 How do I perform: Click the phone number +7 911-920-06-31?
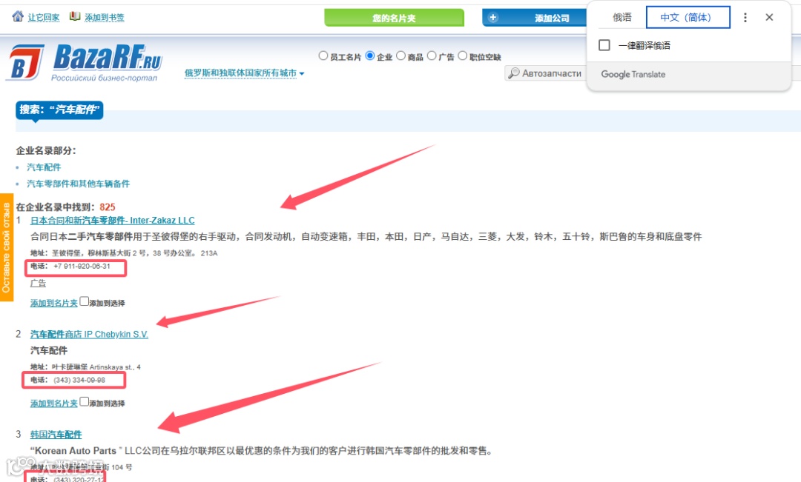pyautogui.click(x=82, y=267)
